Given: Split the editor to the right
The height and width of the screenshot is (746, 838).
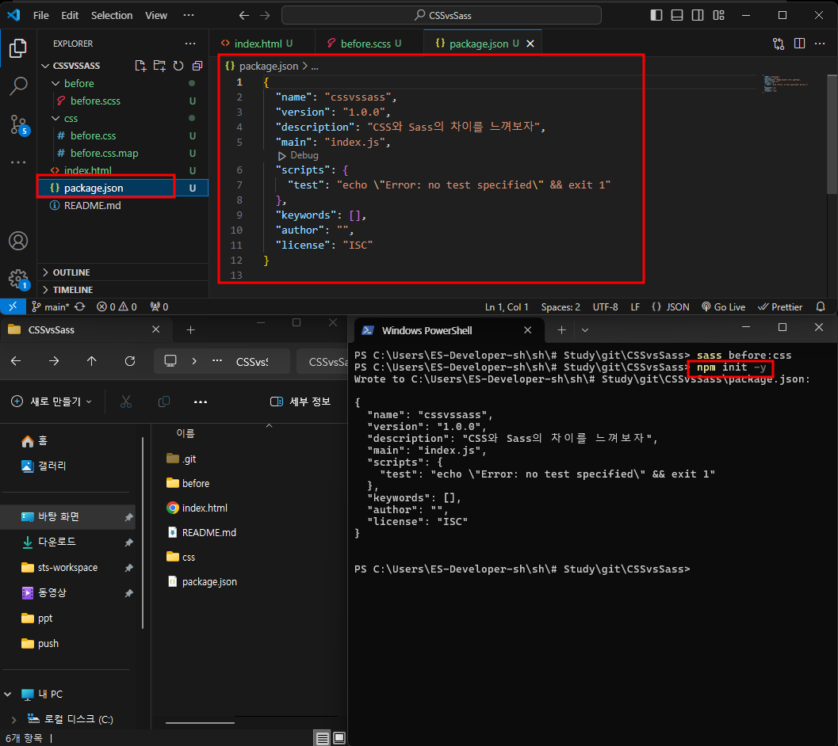Looking at the screenshot, I should pos(799,44).
